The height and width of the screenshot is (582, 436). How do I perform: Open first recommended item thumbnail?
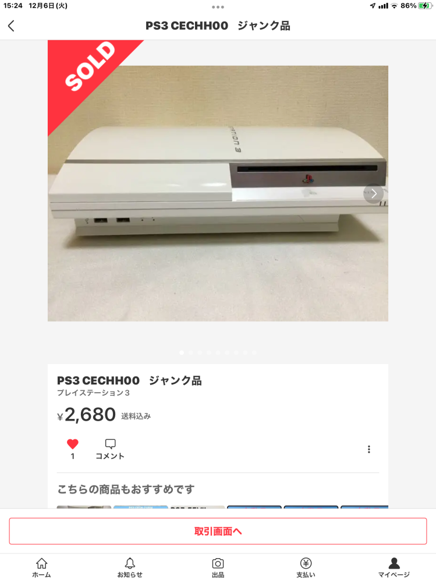[x=84, y=507]
